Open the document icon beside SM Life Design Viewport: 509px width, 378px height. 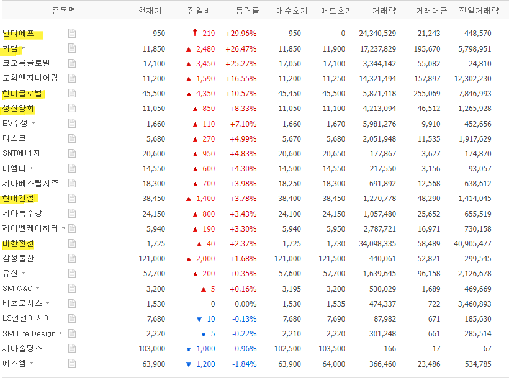pyautogui.click(x=72, y=333)
